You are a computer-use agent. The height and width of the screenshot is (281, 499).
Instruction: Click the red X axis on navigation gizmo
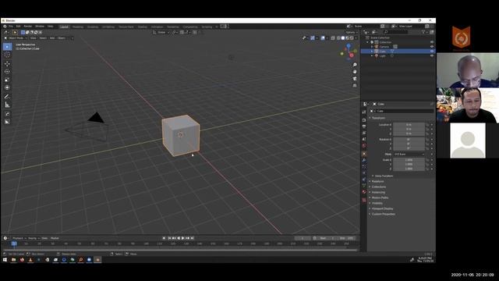click(x=352, y=55)
